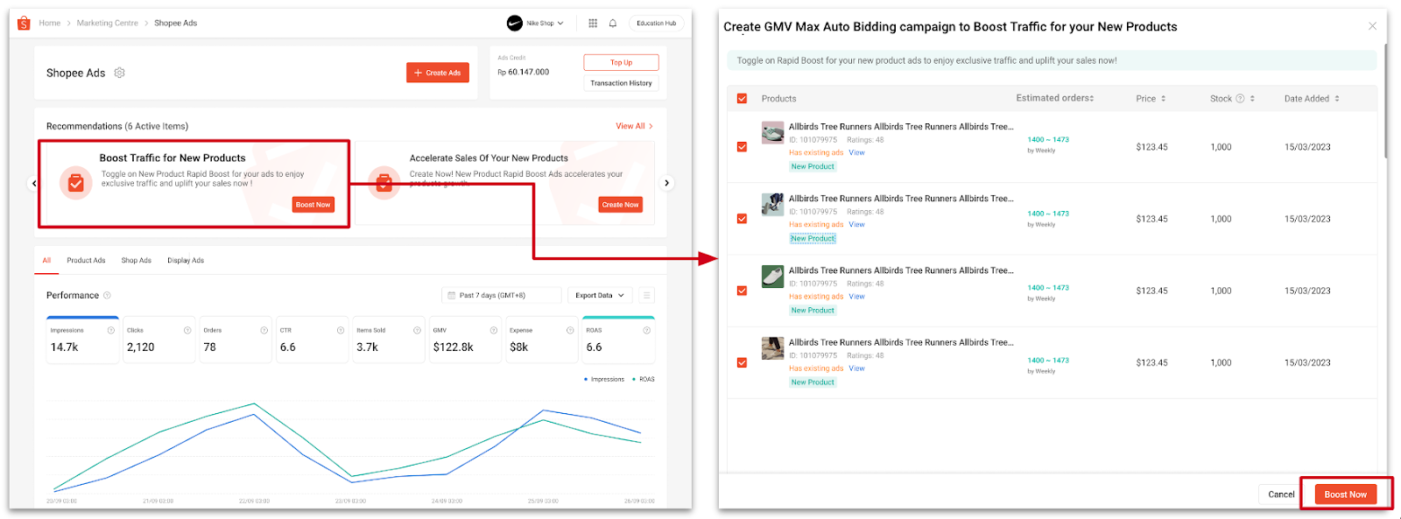Image resolution: width=1401 pixels, height=519 pixels.
Task: Uncheck the fourth Allbirds product checkbox
Action: click(x=742, y=362)
